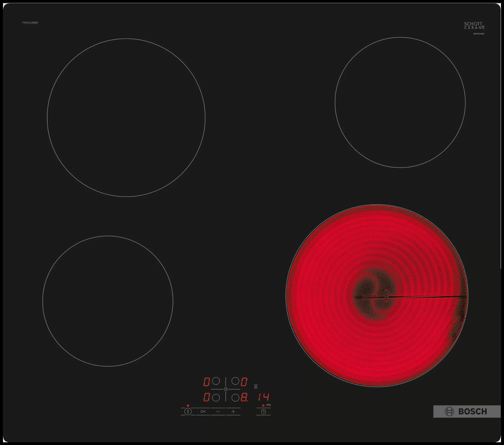The height and width of the screenshot is (445, 504).
Task: Select the rear left zone circle
Action: coord(216,381)
